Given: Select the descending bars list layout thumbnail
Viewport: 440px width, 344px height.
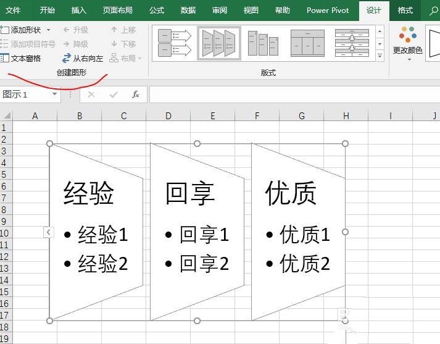Looking at the screenshot, I should click(x=264, y=43).
